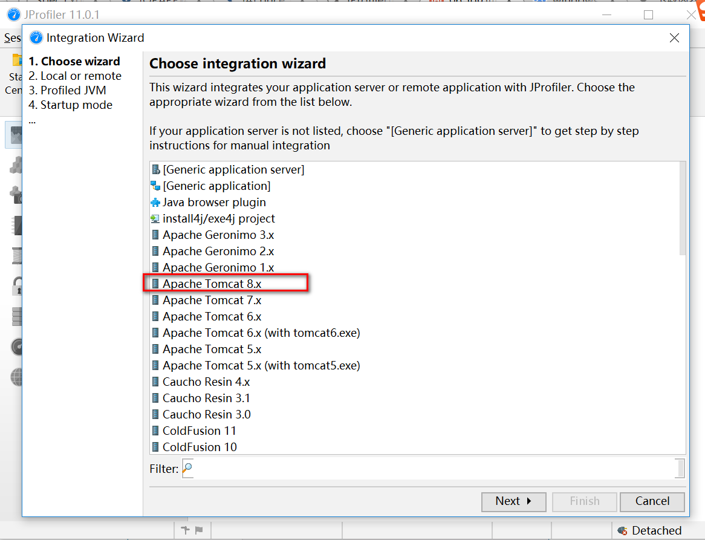Click step 2. Local or remote
The image size is (705, 540).
(x=74, y=76)
